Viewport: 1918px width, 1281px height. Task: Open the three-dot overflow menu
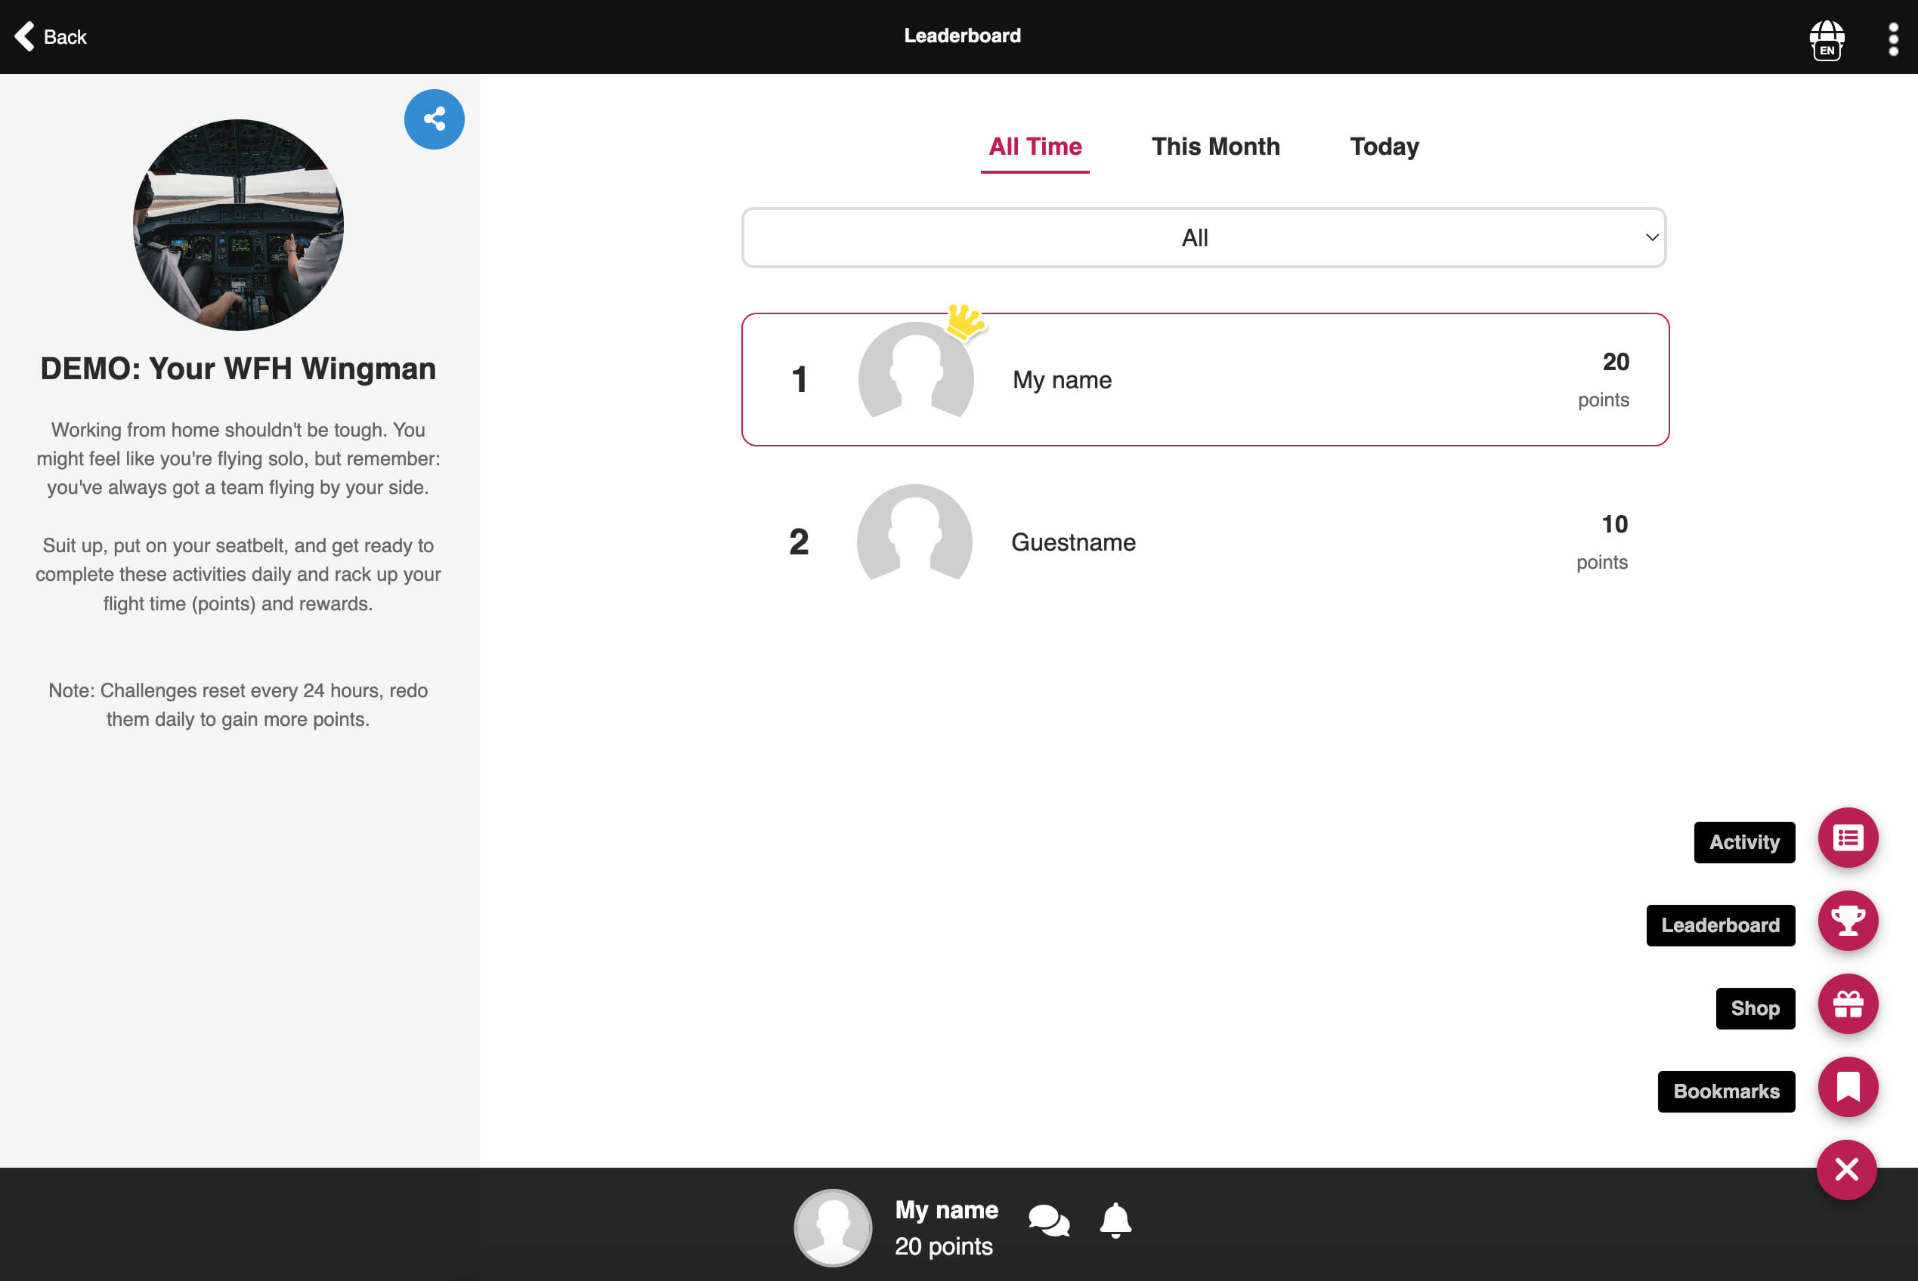tap(1895, 36)
